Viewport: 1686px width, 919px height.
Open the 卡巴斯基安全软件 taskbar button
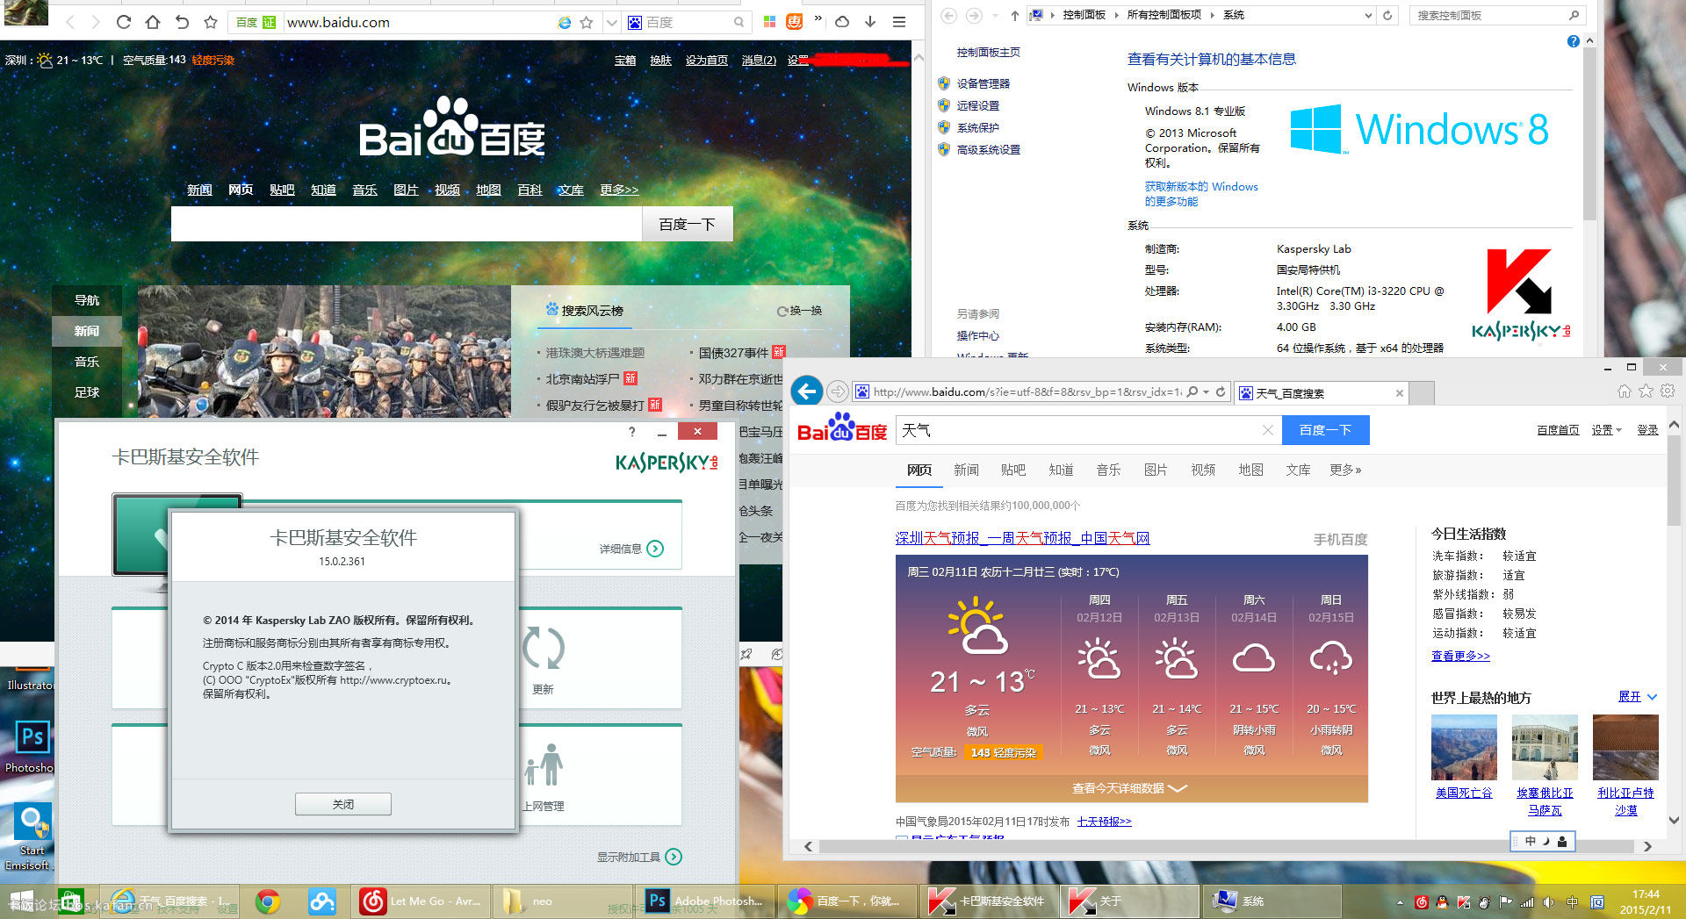(988, 901)
